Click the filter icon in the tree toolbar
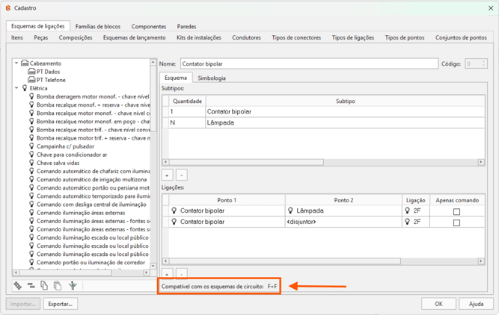The height and width of the screenshot is (315, 499). point(73,286)
